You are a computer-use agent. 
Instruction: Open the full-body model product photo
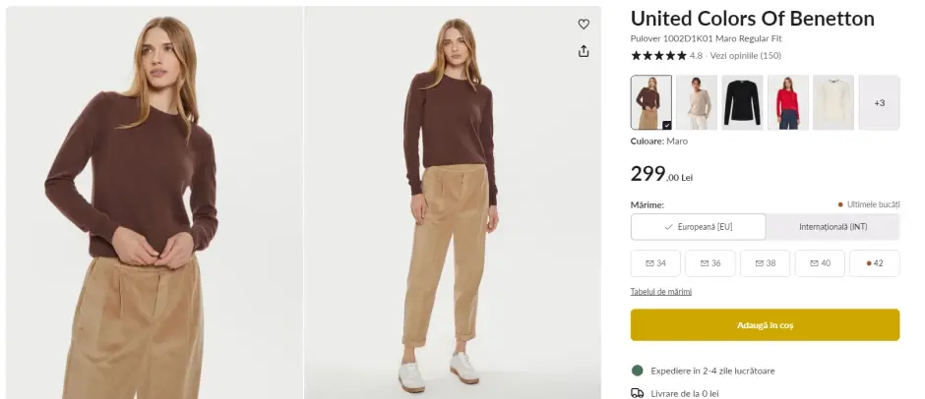point(452,202)
